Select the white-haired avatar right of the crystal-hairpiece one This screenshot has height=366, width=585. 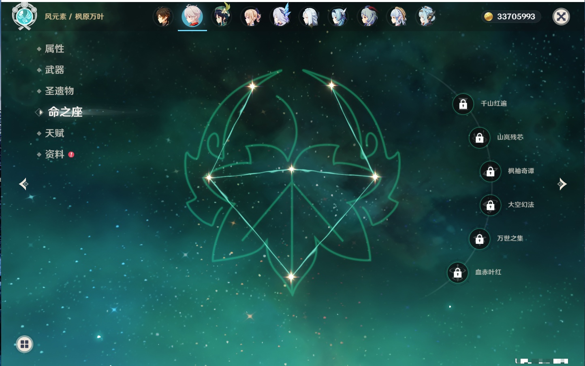tap(309, 17)
